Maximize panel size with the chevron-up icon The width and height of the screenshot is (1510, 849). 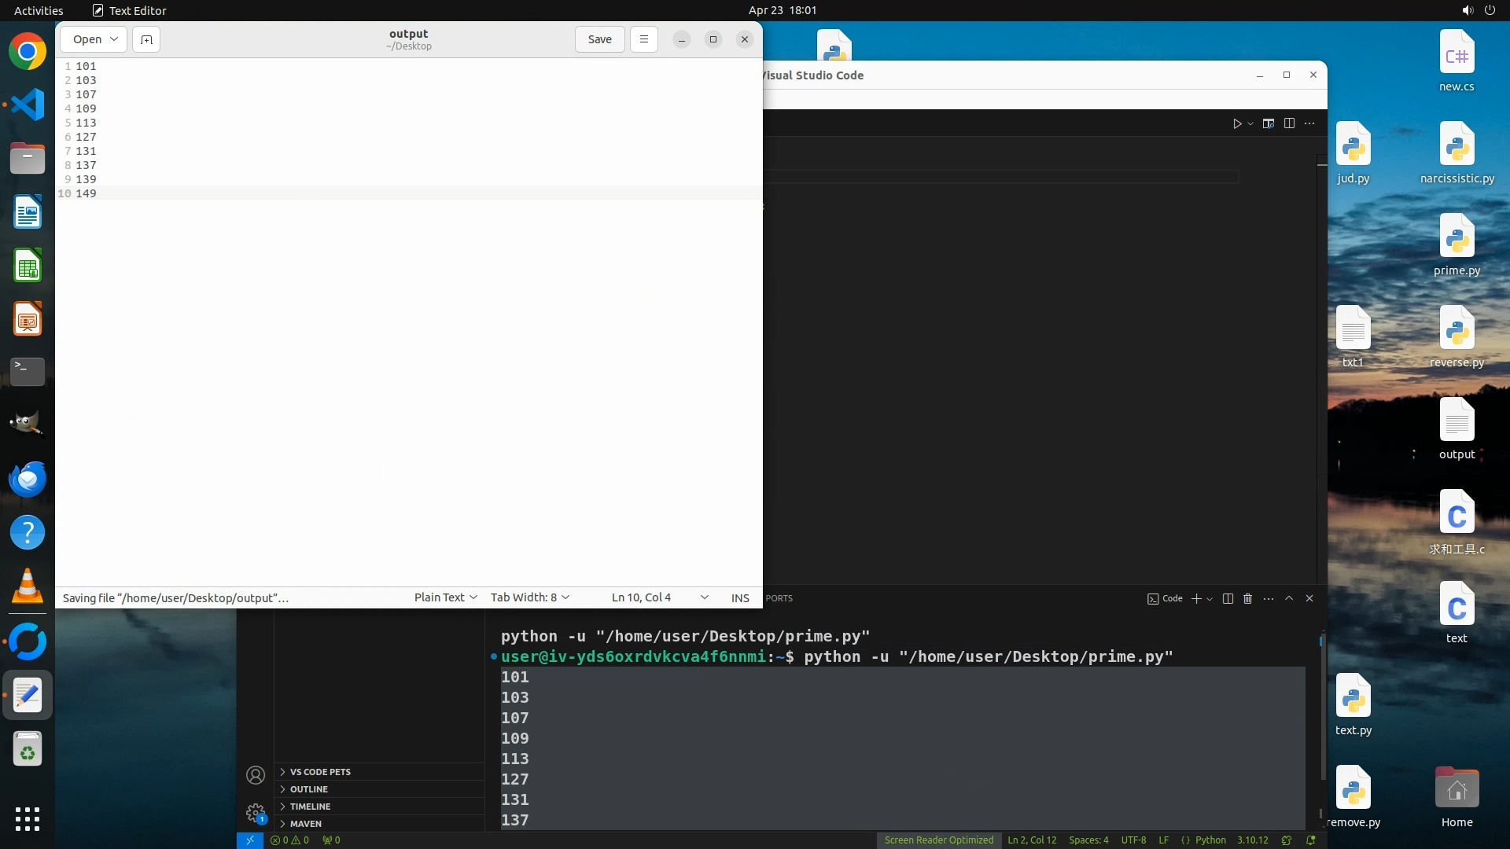click(1289, 599)
